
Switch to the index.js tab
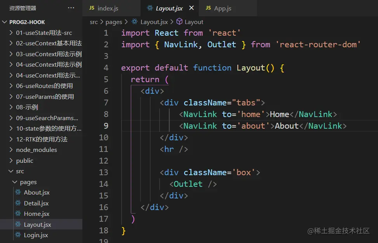coord(111,8)
